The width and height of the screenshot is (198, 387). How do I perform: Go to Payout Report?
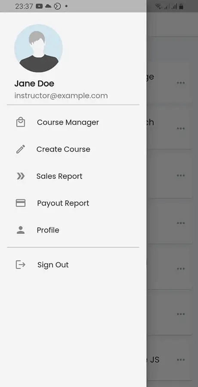(73, 203)
